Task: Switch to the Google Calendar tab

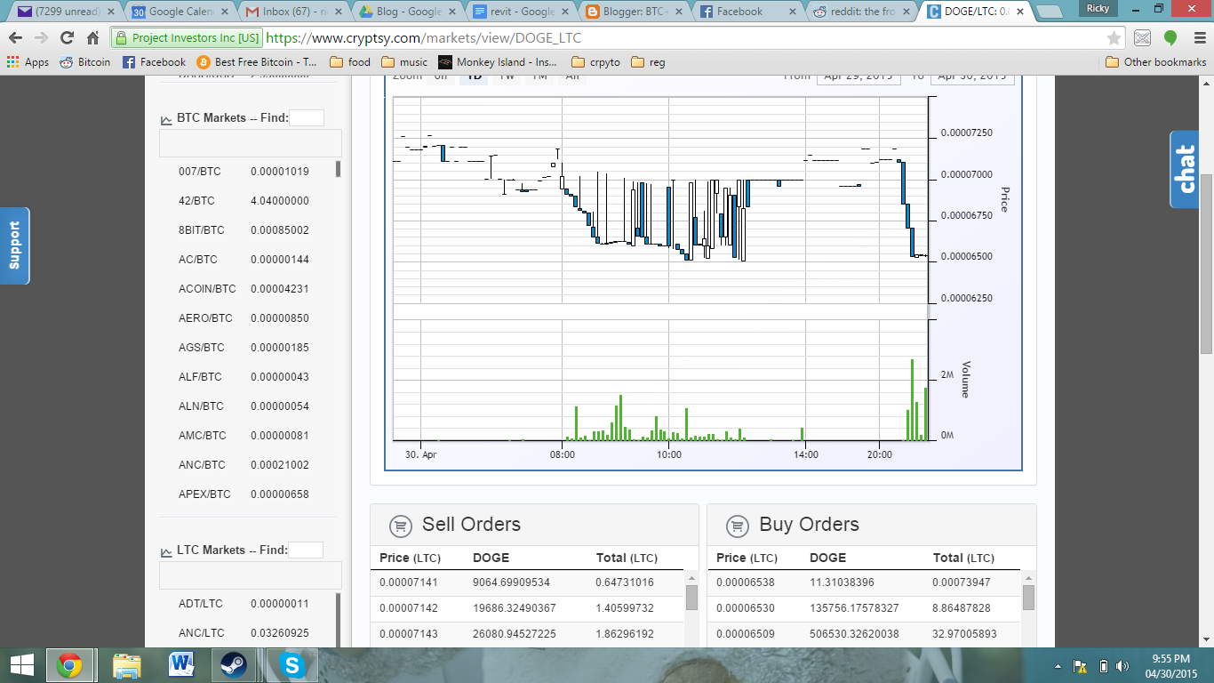Action: pos(181,12)
